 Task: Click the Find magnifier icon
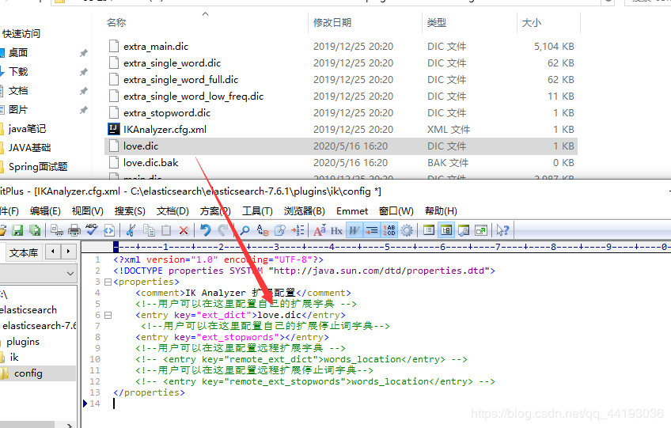pos(245,230)
